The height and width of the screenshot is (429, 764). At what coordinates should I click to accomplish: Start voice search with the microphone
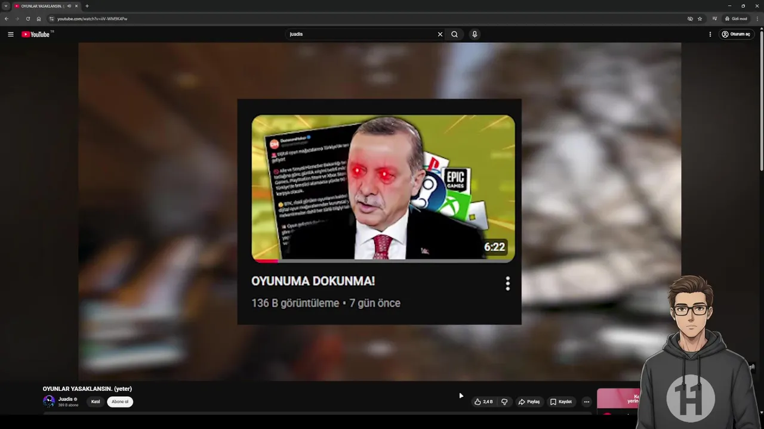point(475,34)
